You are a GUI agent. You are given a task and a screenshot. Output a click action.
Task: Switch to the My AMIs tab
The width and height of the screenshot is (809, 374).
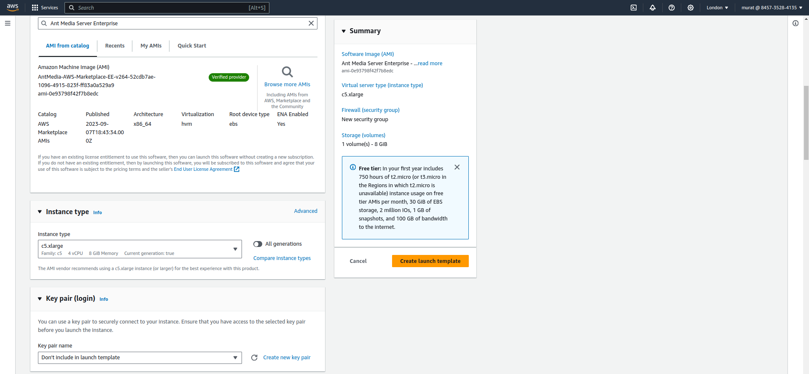[151, 46]
